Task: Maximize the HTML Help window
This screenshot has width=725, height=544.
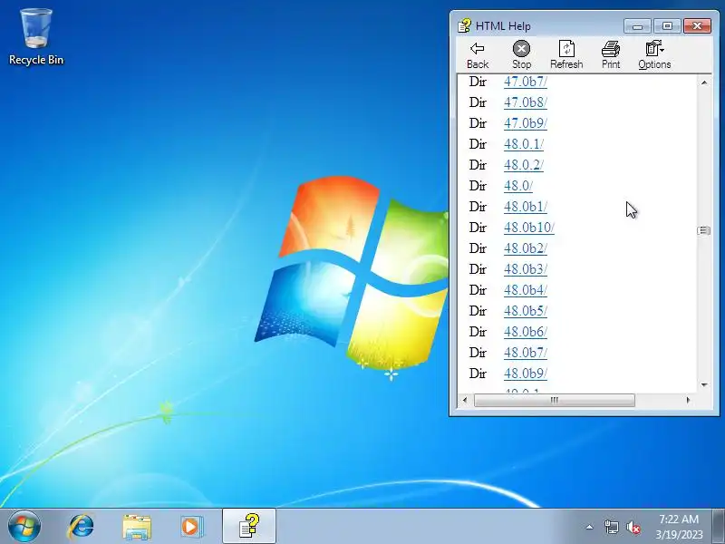Action: tap(667, 26)
